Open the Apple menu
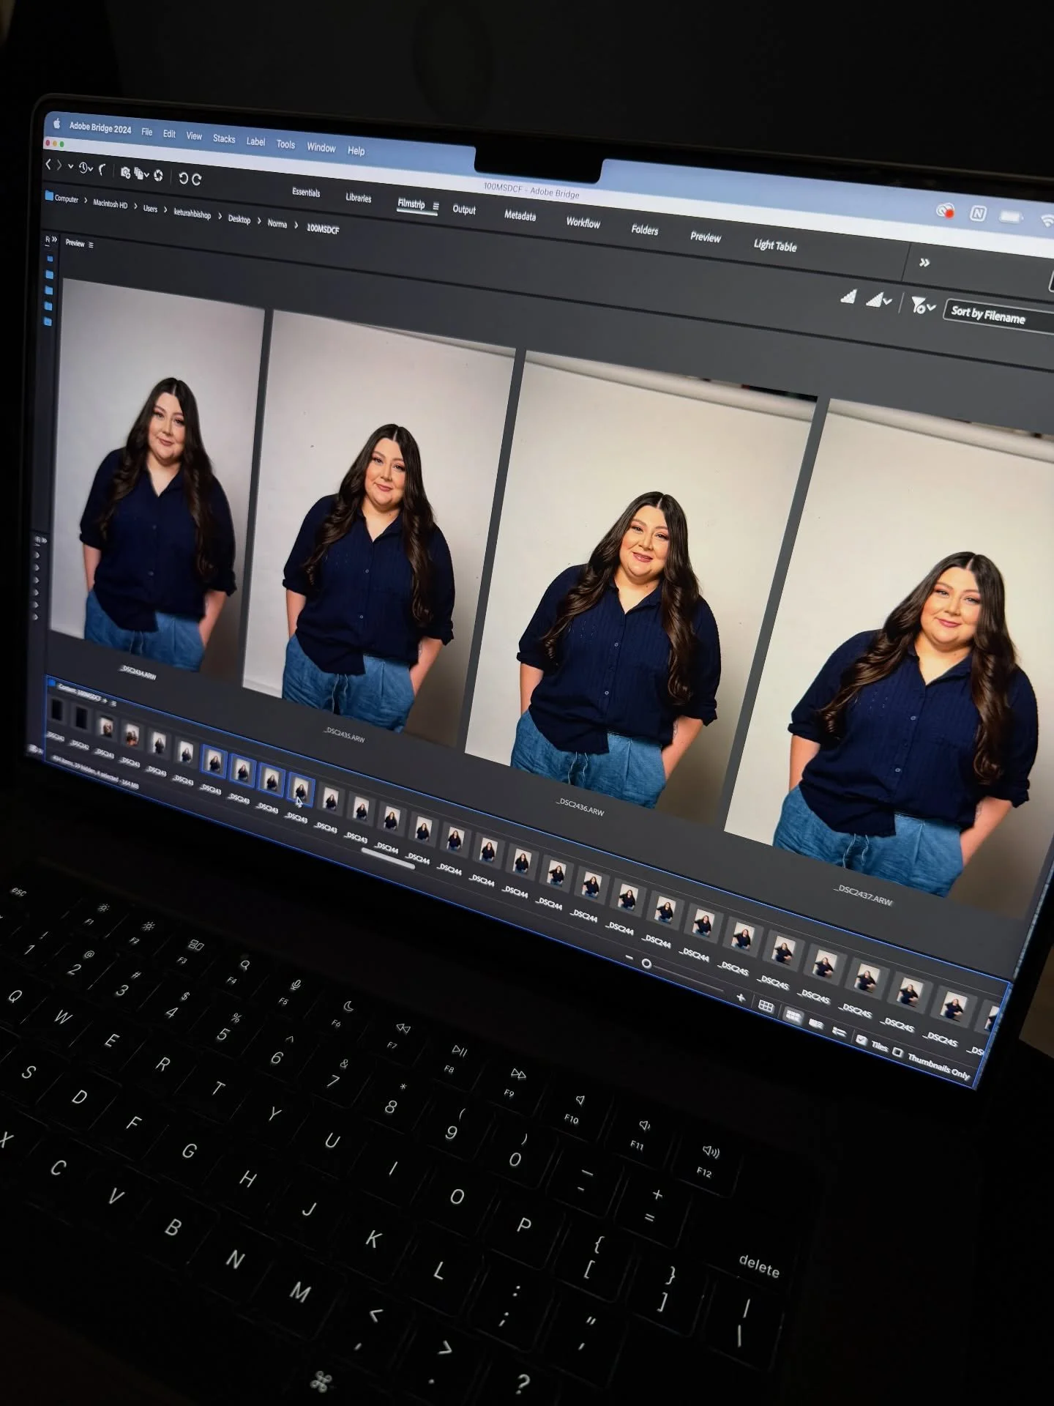Viewport: 1054px width, 1406px height. [56, 124]
